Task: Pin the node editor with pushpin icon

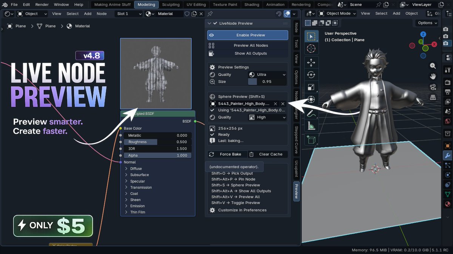Action: (x=210, y=14)
